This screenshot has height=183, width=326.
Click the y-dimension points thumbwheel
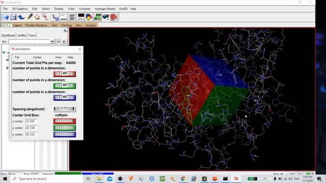[x=65, y=85]
